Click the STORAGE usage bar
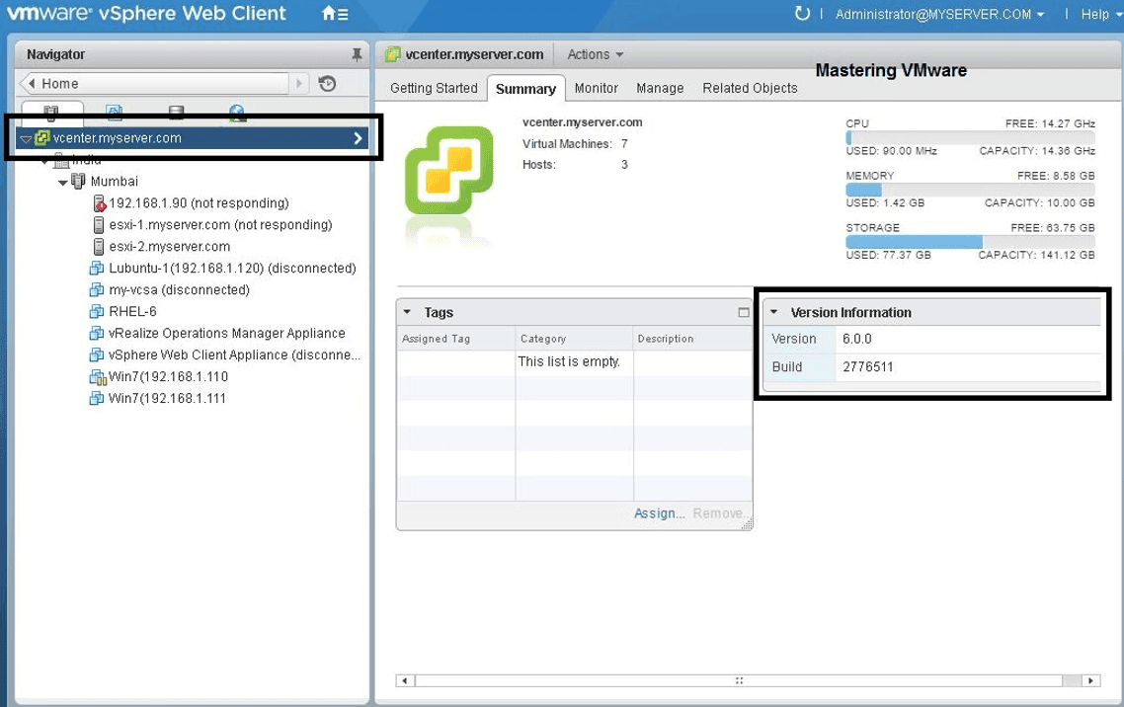Image resolution: width=1124 pixels, height=707 pixels. (x=970, y=242)
